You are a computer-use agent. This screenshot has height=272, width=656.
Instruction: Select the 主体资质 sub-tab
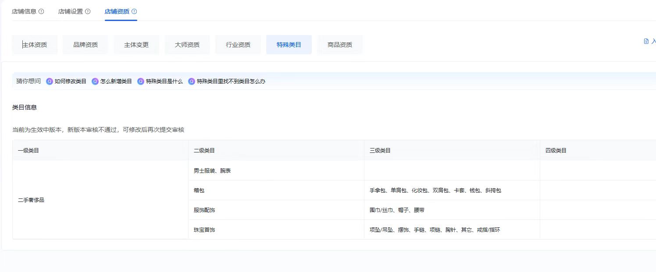pyautogui.click(x=35, y=45)
